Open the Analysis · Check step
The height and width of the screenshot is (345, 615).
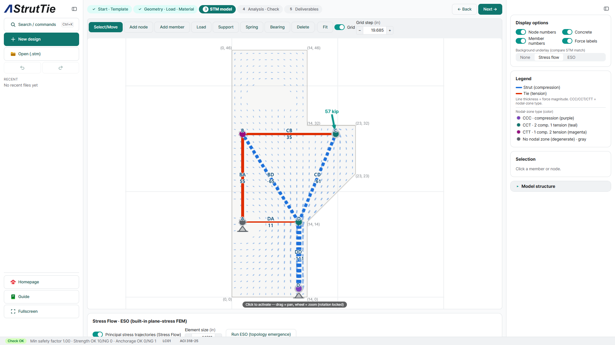260,9
